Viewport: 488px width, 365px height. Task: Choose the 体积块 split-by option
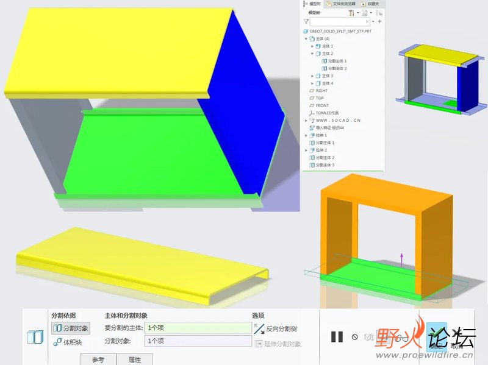click(x=68, y=342)
